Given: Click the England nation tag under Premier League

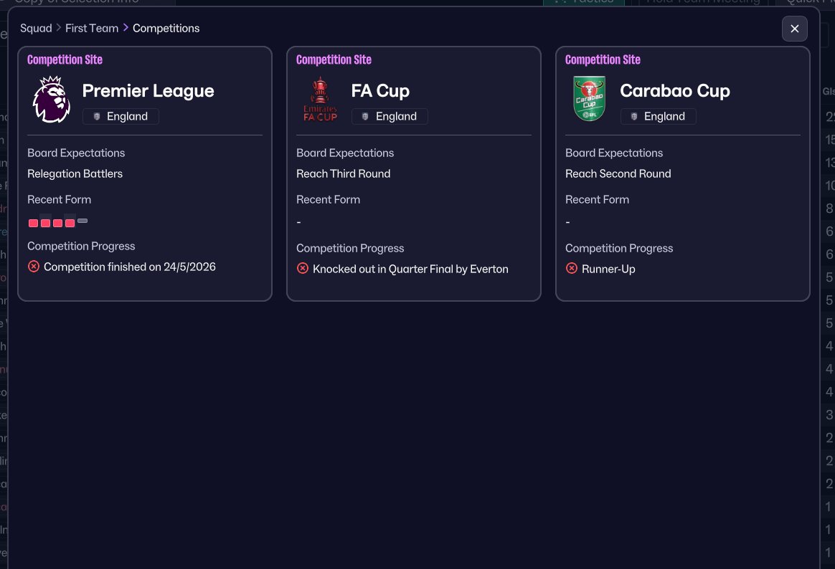Looking at the screenshot, I should tap(121, 117).
